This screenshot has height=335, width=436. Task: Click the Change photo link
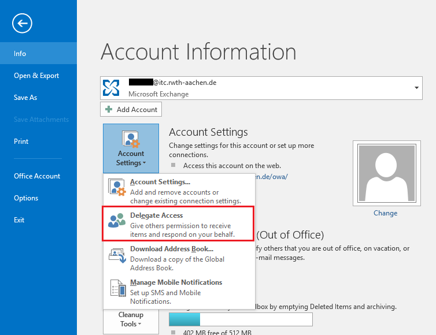[385, 213]
